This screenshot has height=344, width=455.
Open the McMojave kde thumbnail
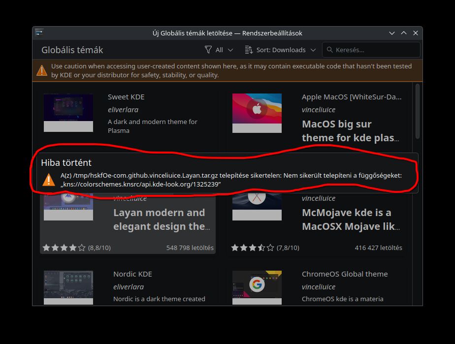pyautogui.click(x=257, y=207)
